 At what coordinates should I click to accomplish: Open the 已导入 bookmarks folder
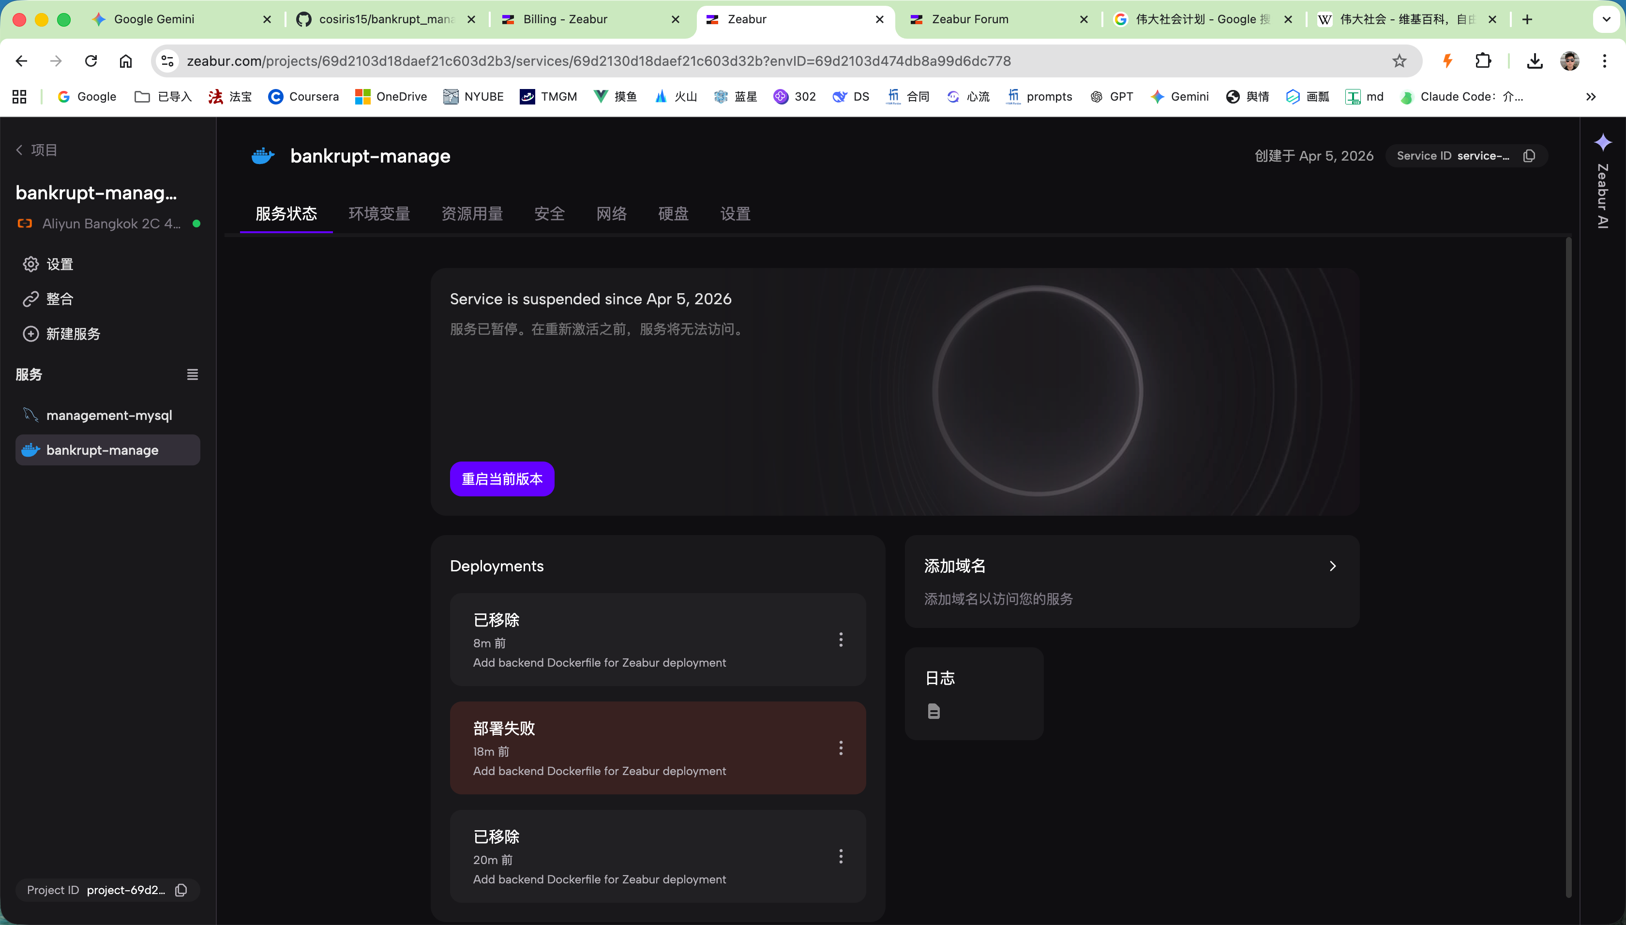[x=163, y=97]
